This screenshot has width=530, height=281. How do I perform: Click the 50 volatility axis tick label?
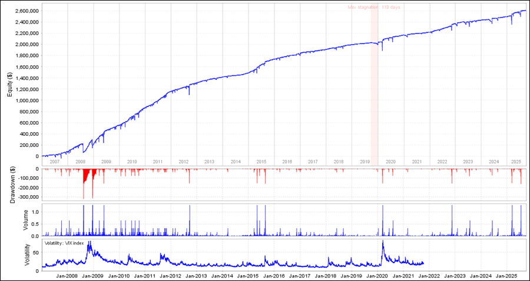point(35,252)
